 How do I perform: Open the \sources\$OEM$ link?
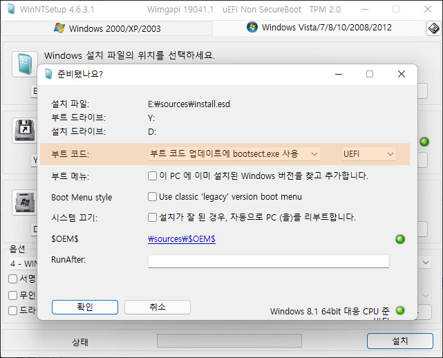(182, 239)
